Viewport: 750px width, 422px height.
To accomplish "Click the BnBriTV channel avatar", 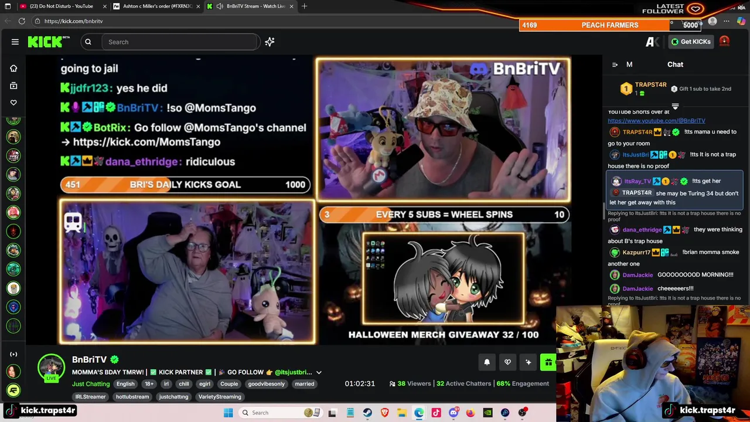I will coord(52,367).
